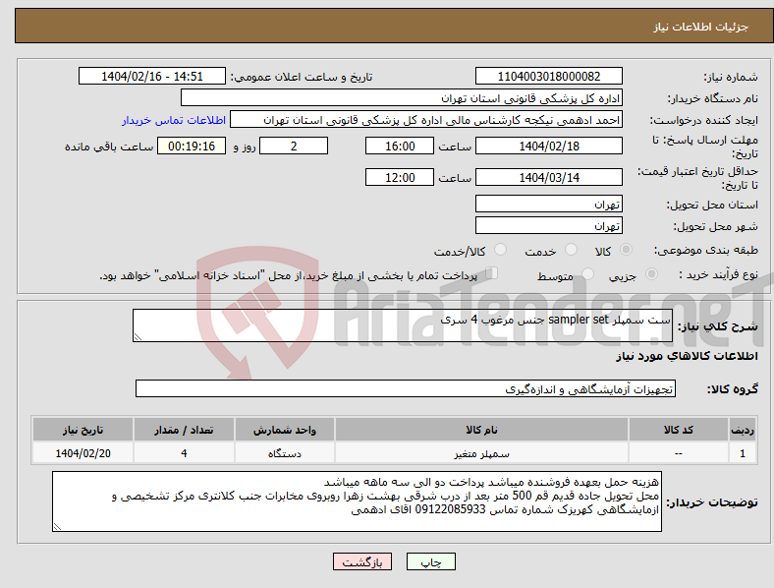Click the need date cell 1404/02/20
This screenshot has height=588, width=774.
(x=83, y=452)
